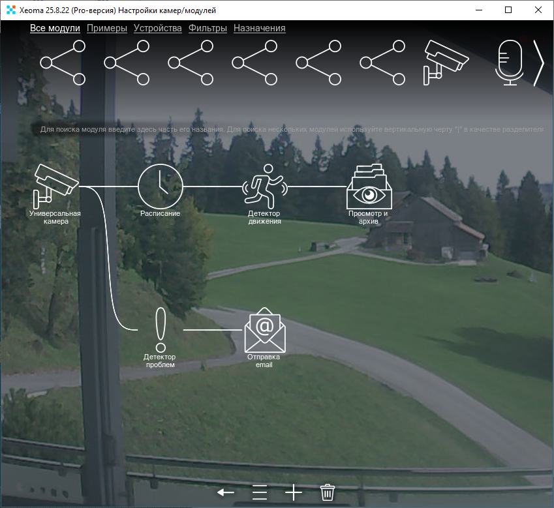Select the Детектор проблем exclamation module

coord(161,330)
